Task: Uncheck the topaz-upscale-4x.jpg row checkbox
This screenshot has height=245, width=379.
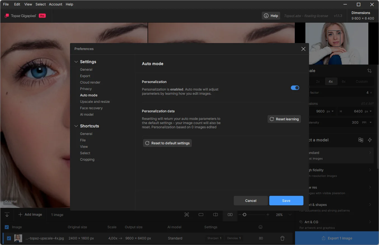Action: (x=9, y=238)
